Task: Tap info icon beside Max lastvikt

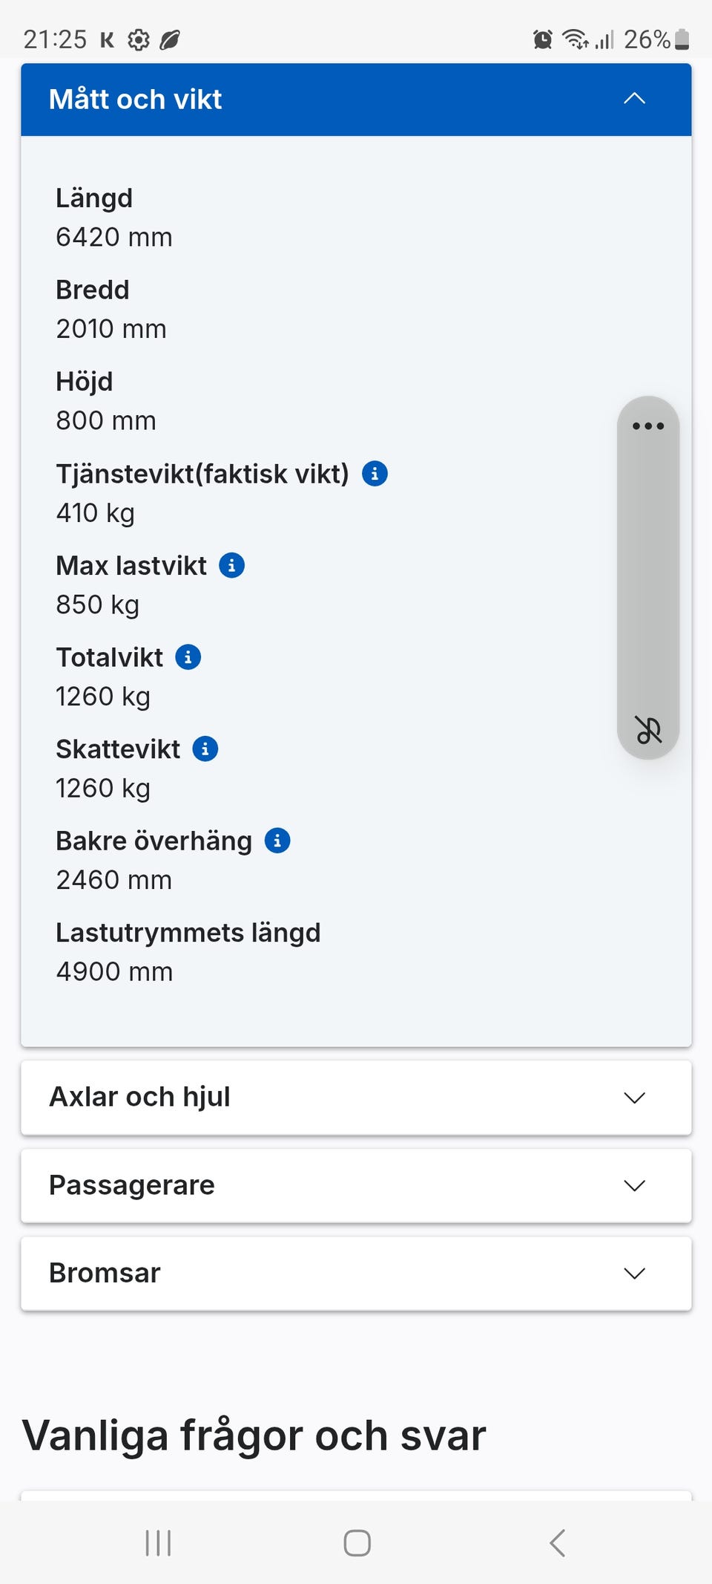Action: [231, 565]
